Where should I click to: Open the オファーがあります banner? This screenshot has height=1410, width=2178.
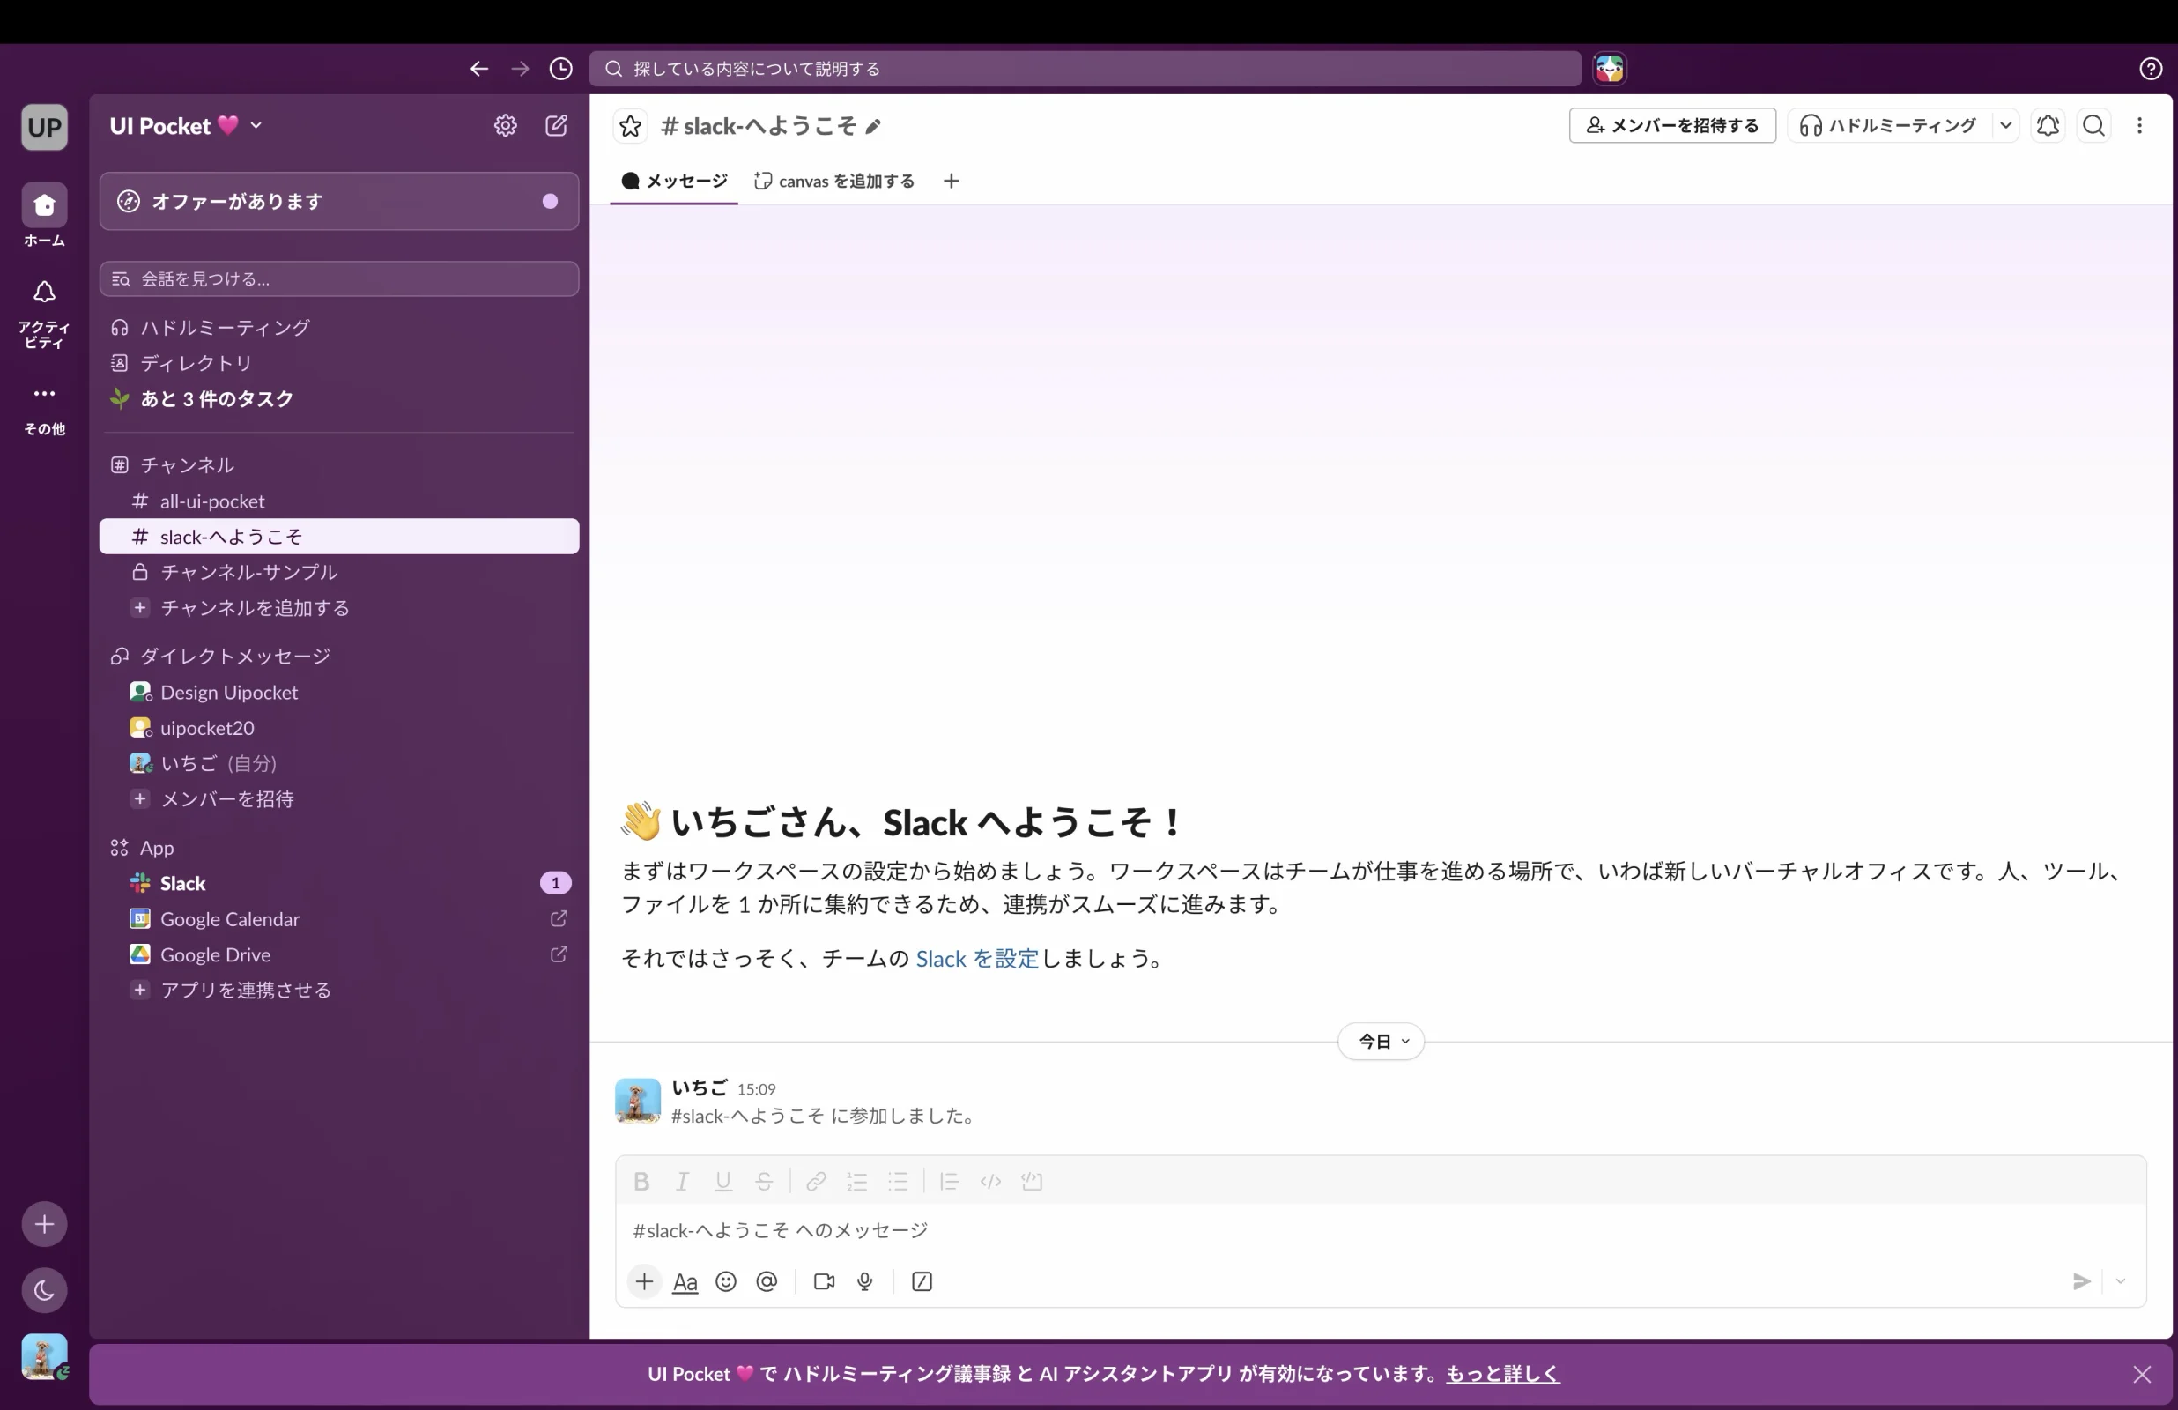338,202
